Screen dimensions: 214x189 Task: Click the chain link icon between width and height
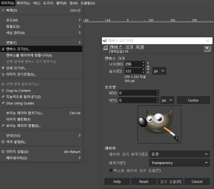(148, 68)
